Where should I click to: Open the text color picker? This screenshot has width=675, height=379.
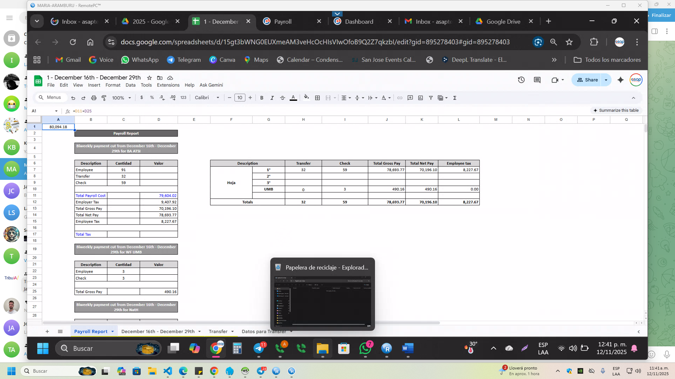point(293,98)
